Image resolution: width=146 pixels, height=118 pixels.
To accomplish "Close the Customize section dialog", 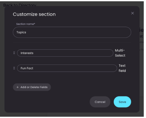I will click(x=133, y=13).
